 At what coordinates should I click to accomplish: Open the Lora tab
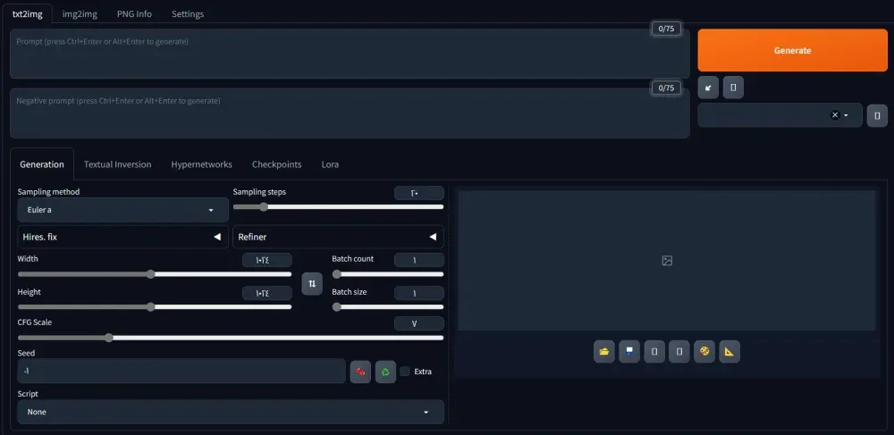click(330, 164)
